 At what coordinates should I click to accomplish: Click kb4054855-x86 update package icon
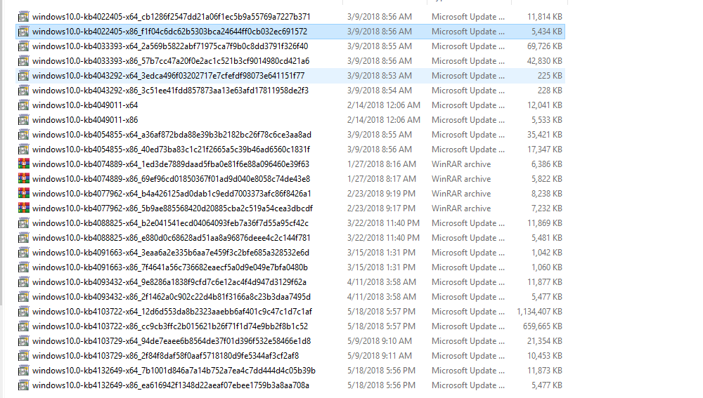(24, 150)
